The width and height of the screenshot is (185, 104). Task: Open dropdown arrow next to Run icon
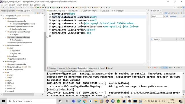tap(55, 8)
